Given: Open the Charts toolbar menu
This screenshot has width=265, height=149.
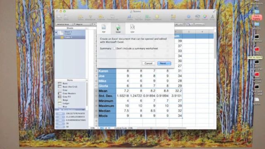Looking at the screenshot, I should tap(130, 17).
